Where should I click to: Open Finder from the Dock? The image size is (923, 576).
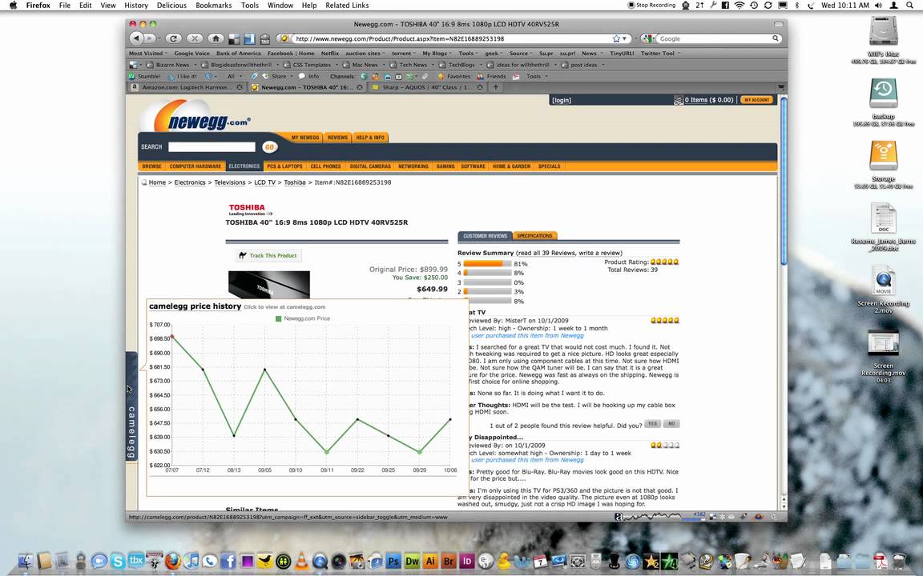pos(26,561)
